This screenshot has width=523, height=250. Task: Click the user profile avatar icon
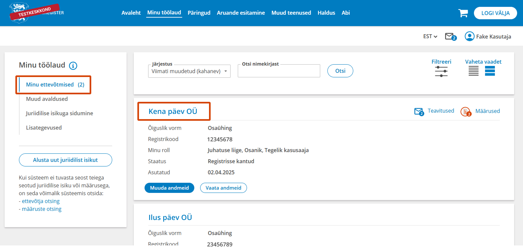469,36
